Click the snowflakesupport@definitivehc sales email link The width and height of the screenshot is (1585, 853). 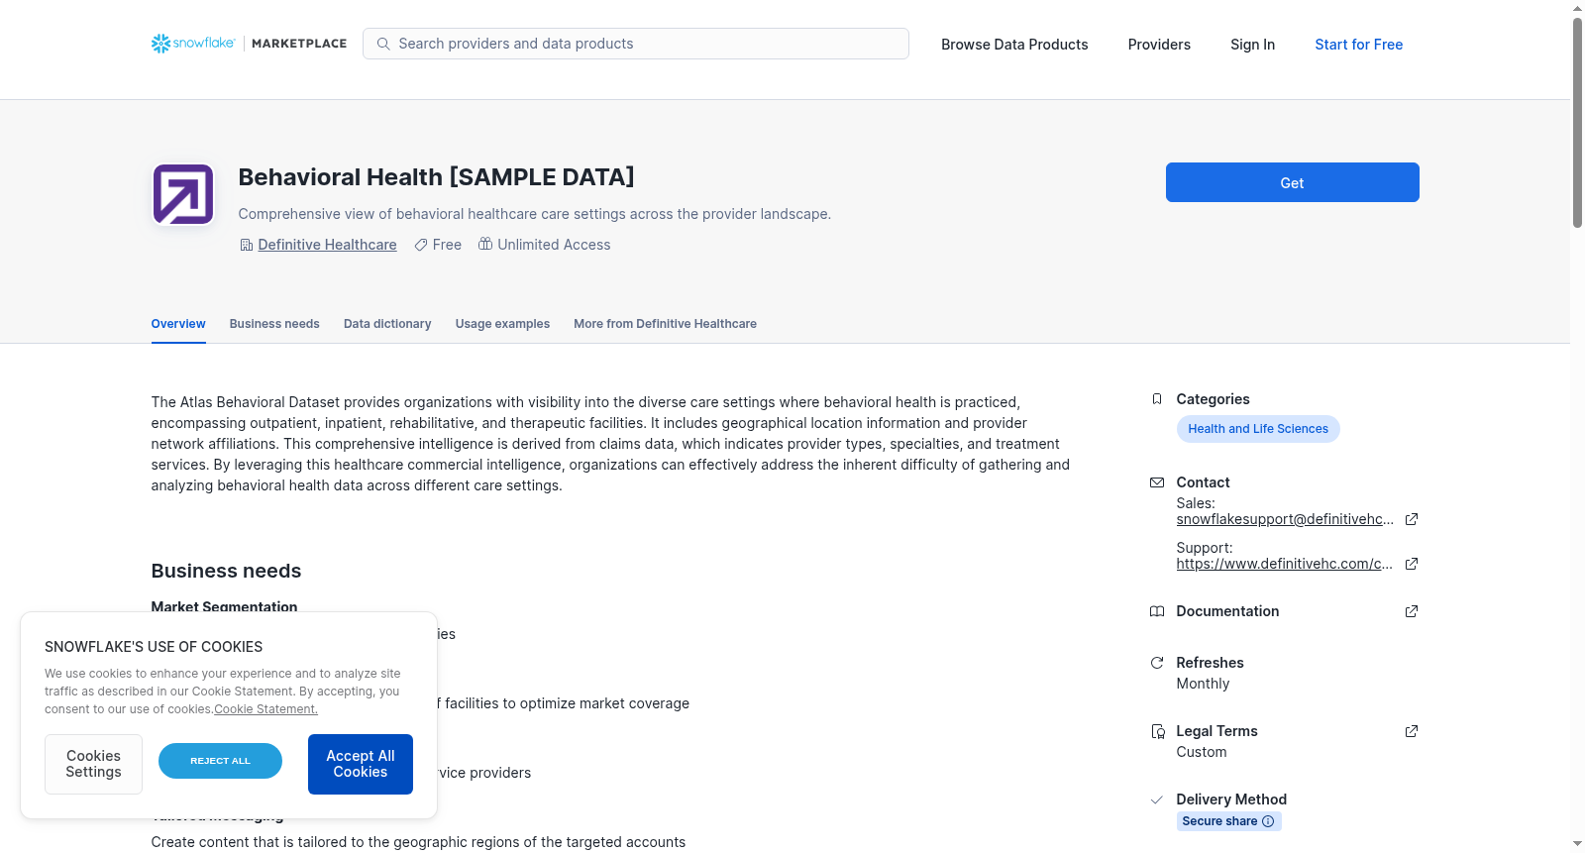tap(1285, 519)
